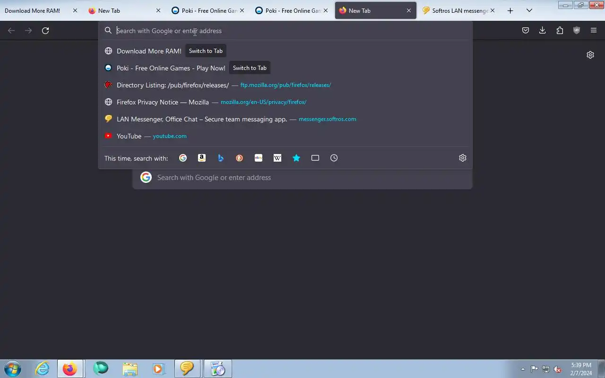
Task: Go back one page
Action: coord(11,31)
